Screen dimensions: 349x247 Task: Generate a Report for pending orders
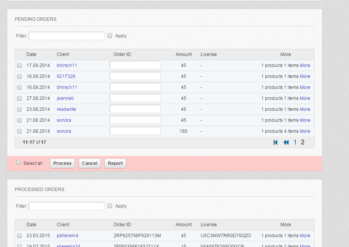pos(115,163)
